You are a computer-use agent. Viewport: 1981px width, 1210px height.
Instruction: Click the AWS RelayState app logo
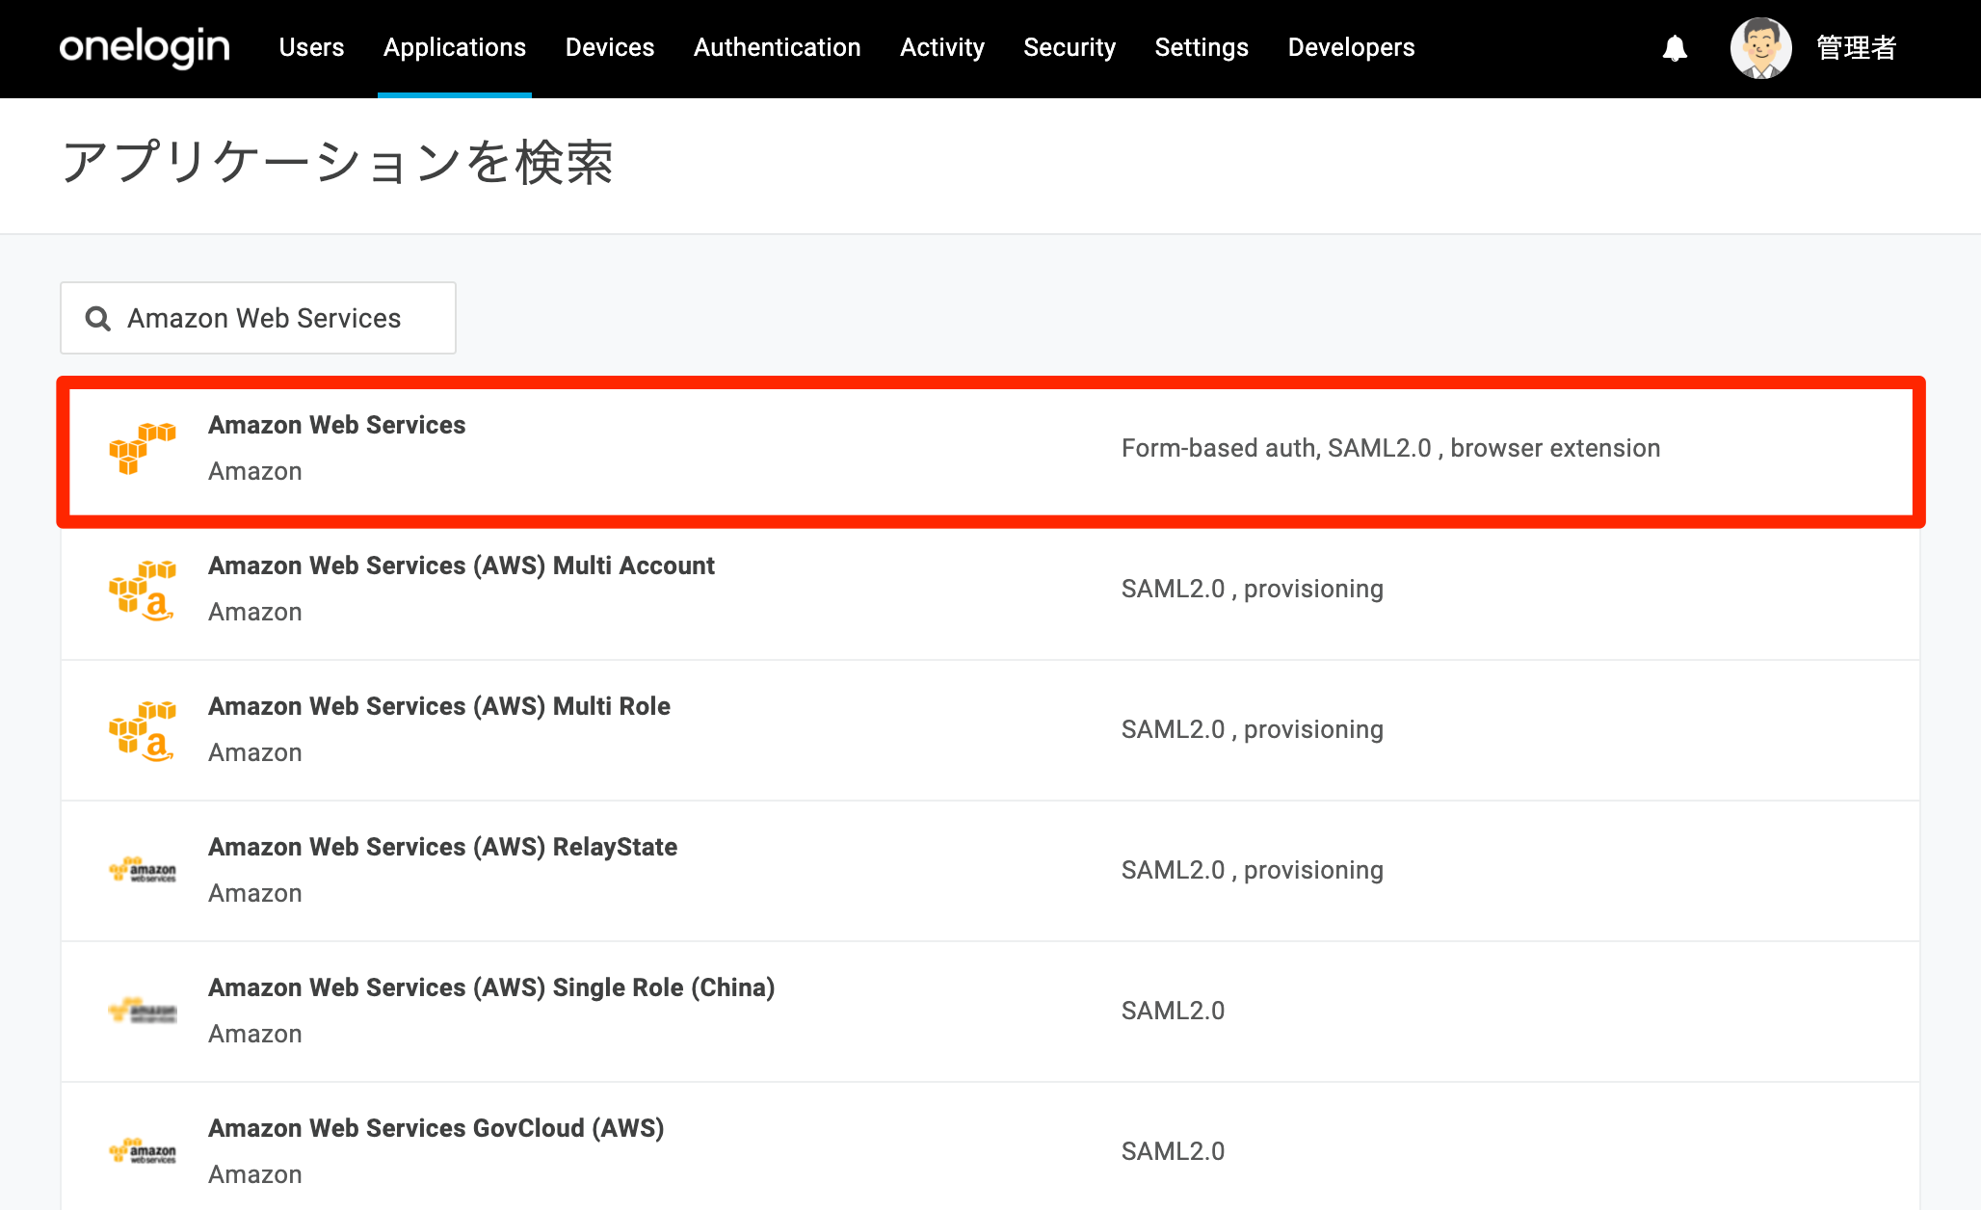click(143, 870)
